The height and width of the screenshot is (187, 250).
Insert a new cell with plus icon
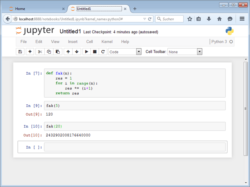point(30,52)
